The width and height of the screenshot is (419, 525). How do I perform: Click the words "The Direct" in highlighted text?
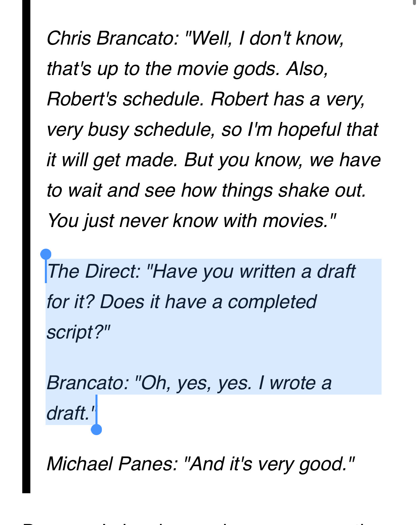pos(91,271)
